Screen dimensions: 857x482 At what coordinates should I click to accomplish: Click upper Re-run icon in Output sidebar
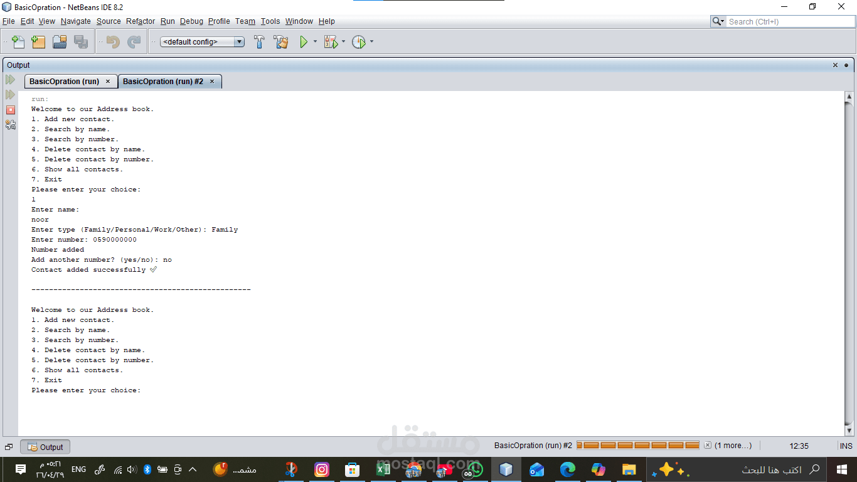[10, 80]
